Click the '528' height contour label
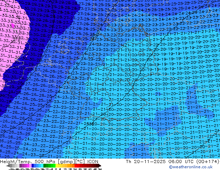Image resolution: width=220 pixels, height=170 pixels. click(94, 36)
